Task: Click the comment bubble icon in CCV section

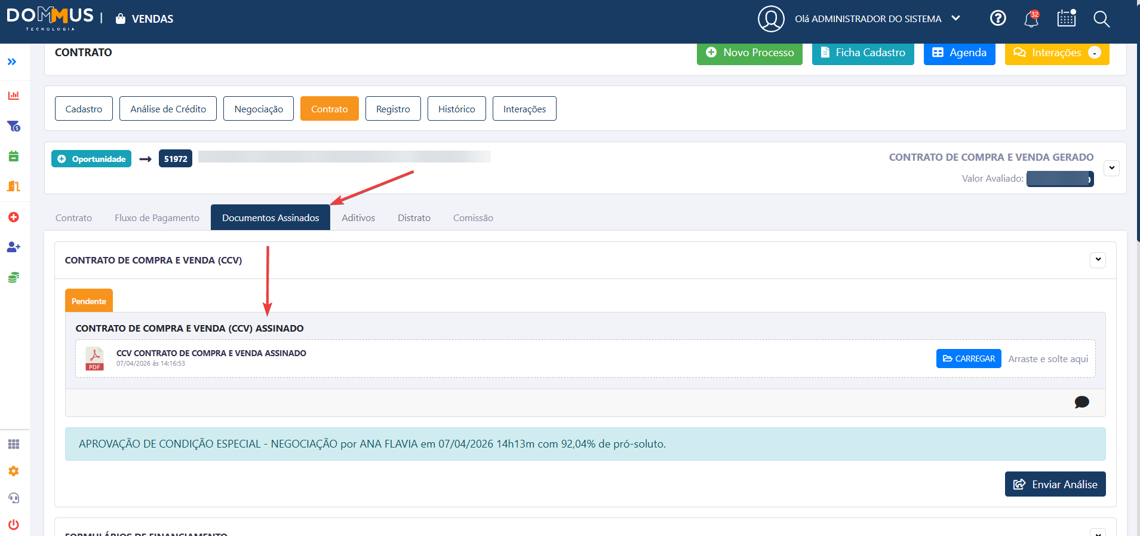Action: [x=1081, y=402]
